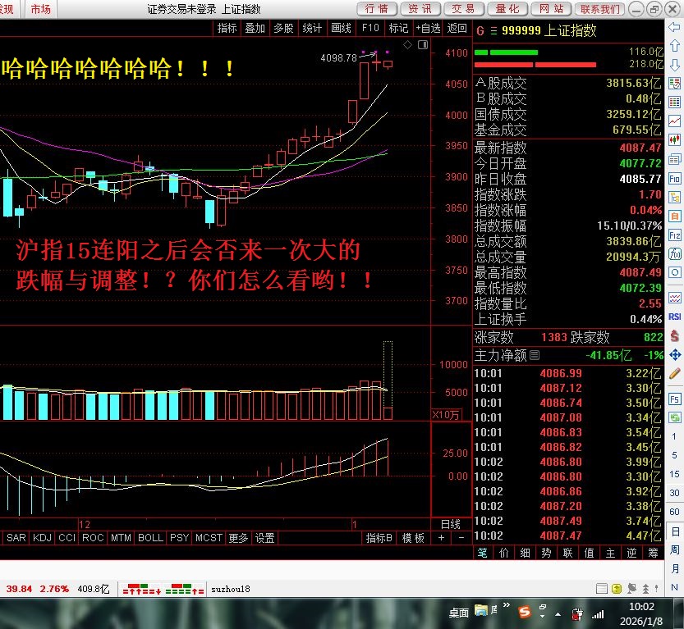Image resolution: width=684 pixels, height=629 pixels.
Task: Open the F12 trading sidebar icon
Action: (x=674, y=235)
